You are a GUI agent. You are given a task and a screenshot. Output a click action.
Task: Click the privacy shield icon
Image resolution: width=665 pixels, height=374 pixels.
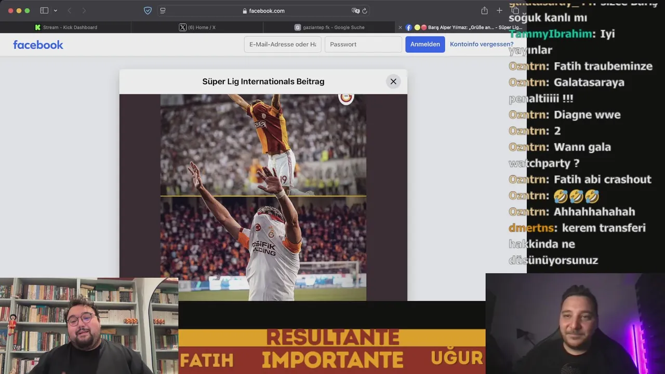click(x=148, y=10)
